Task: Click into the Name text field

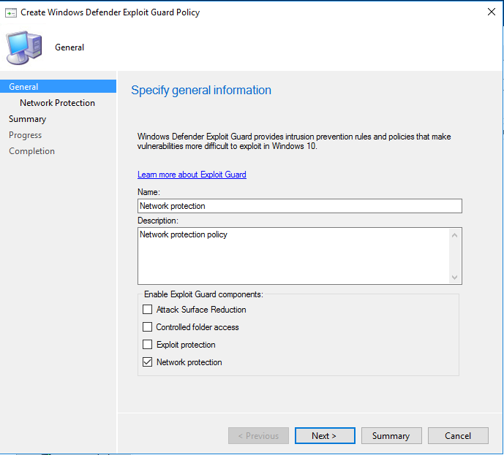Action: click(x=299, y=206)
